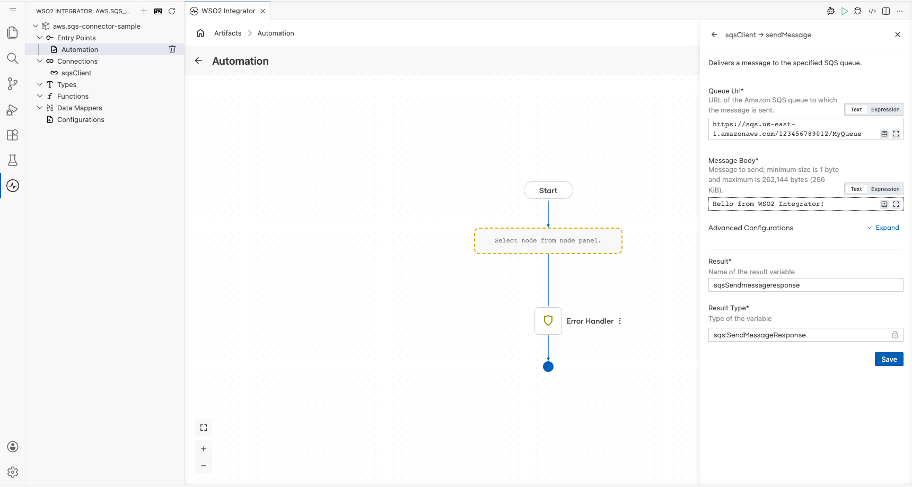The image size is (912, 487).
Task: Go back using arrow beside Automation title
Action: point(198,60)
